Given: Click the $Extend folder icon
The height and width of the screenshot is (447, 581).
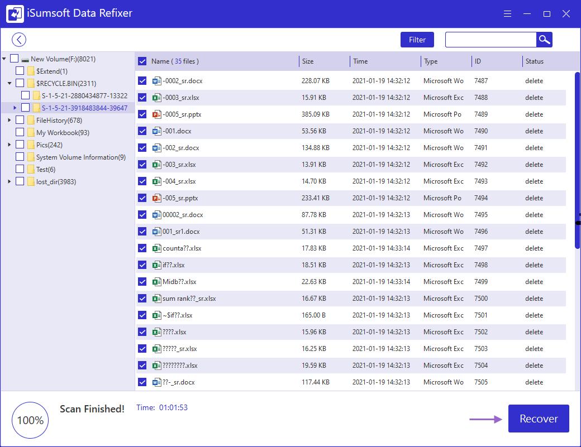Looking at the screenshot, I should (x=31, y=71).
